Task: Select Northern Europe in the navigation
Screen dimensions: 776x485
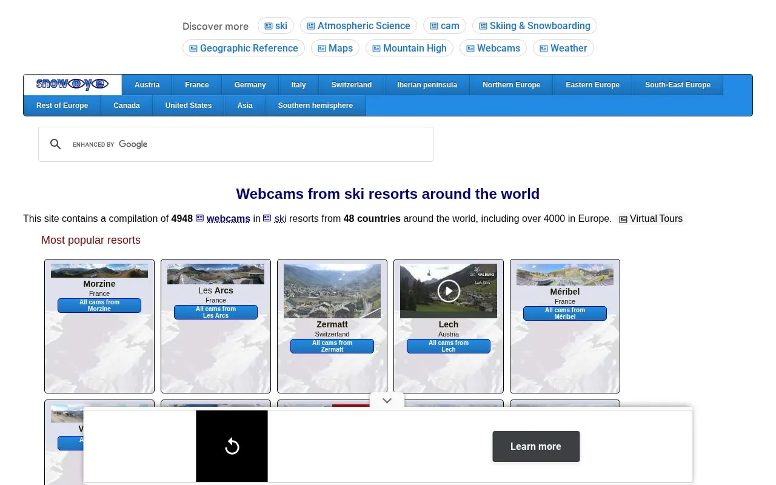Action: click(x=512, y=85)
